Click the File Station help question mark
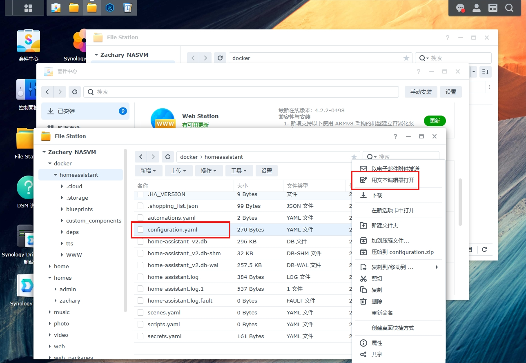Viewport: 526px width, 363px height. tap(395, 136)
